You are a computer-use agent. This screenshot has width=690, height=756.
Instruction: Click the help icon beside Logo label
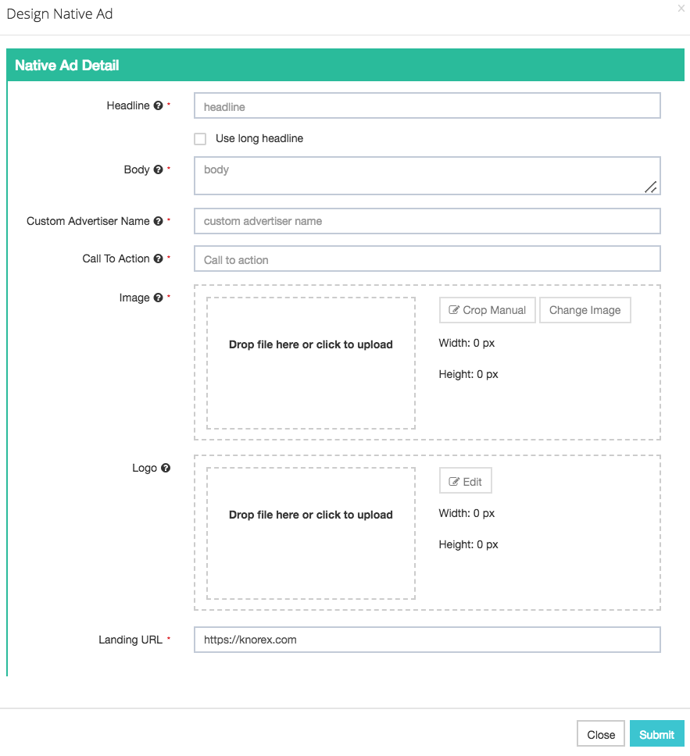click(165, 469)
